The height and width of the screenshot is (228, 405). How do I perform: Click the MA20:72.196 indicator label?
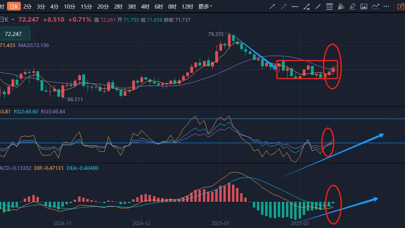[x=34, y=45]
